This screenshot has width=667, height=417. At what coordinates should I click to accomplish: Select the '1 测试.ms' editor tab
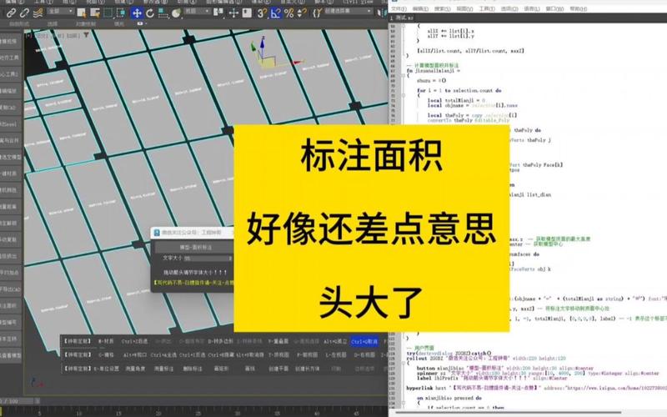(x=402, y=18)
